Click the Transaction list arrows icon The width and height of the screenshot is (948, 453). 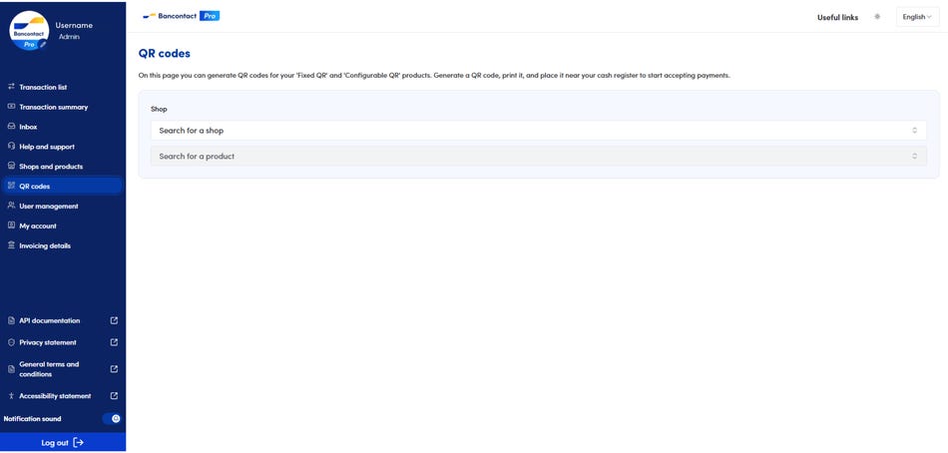coord(11,87)
